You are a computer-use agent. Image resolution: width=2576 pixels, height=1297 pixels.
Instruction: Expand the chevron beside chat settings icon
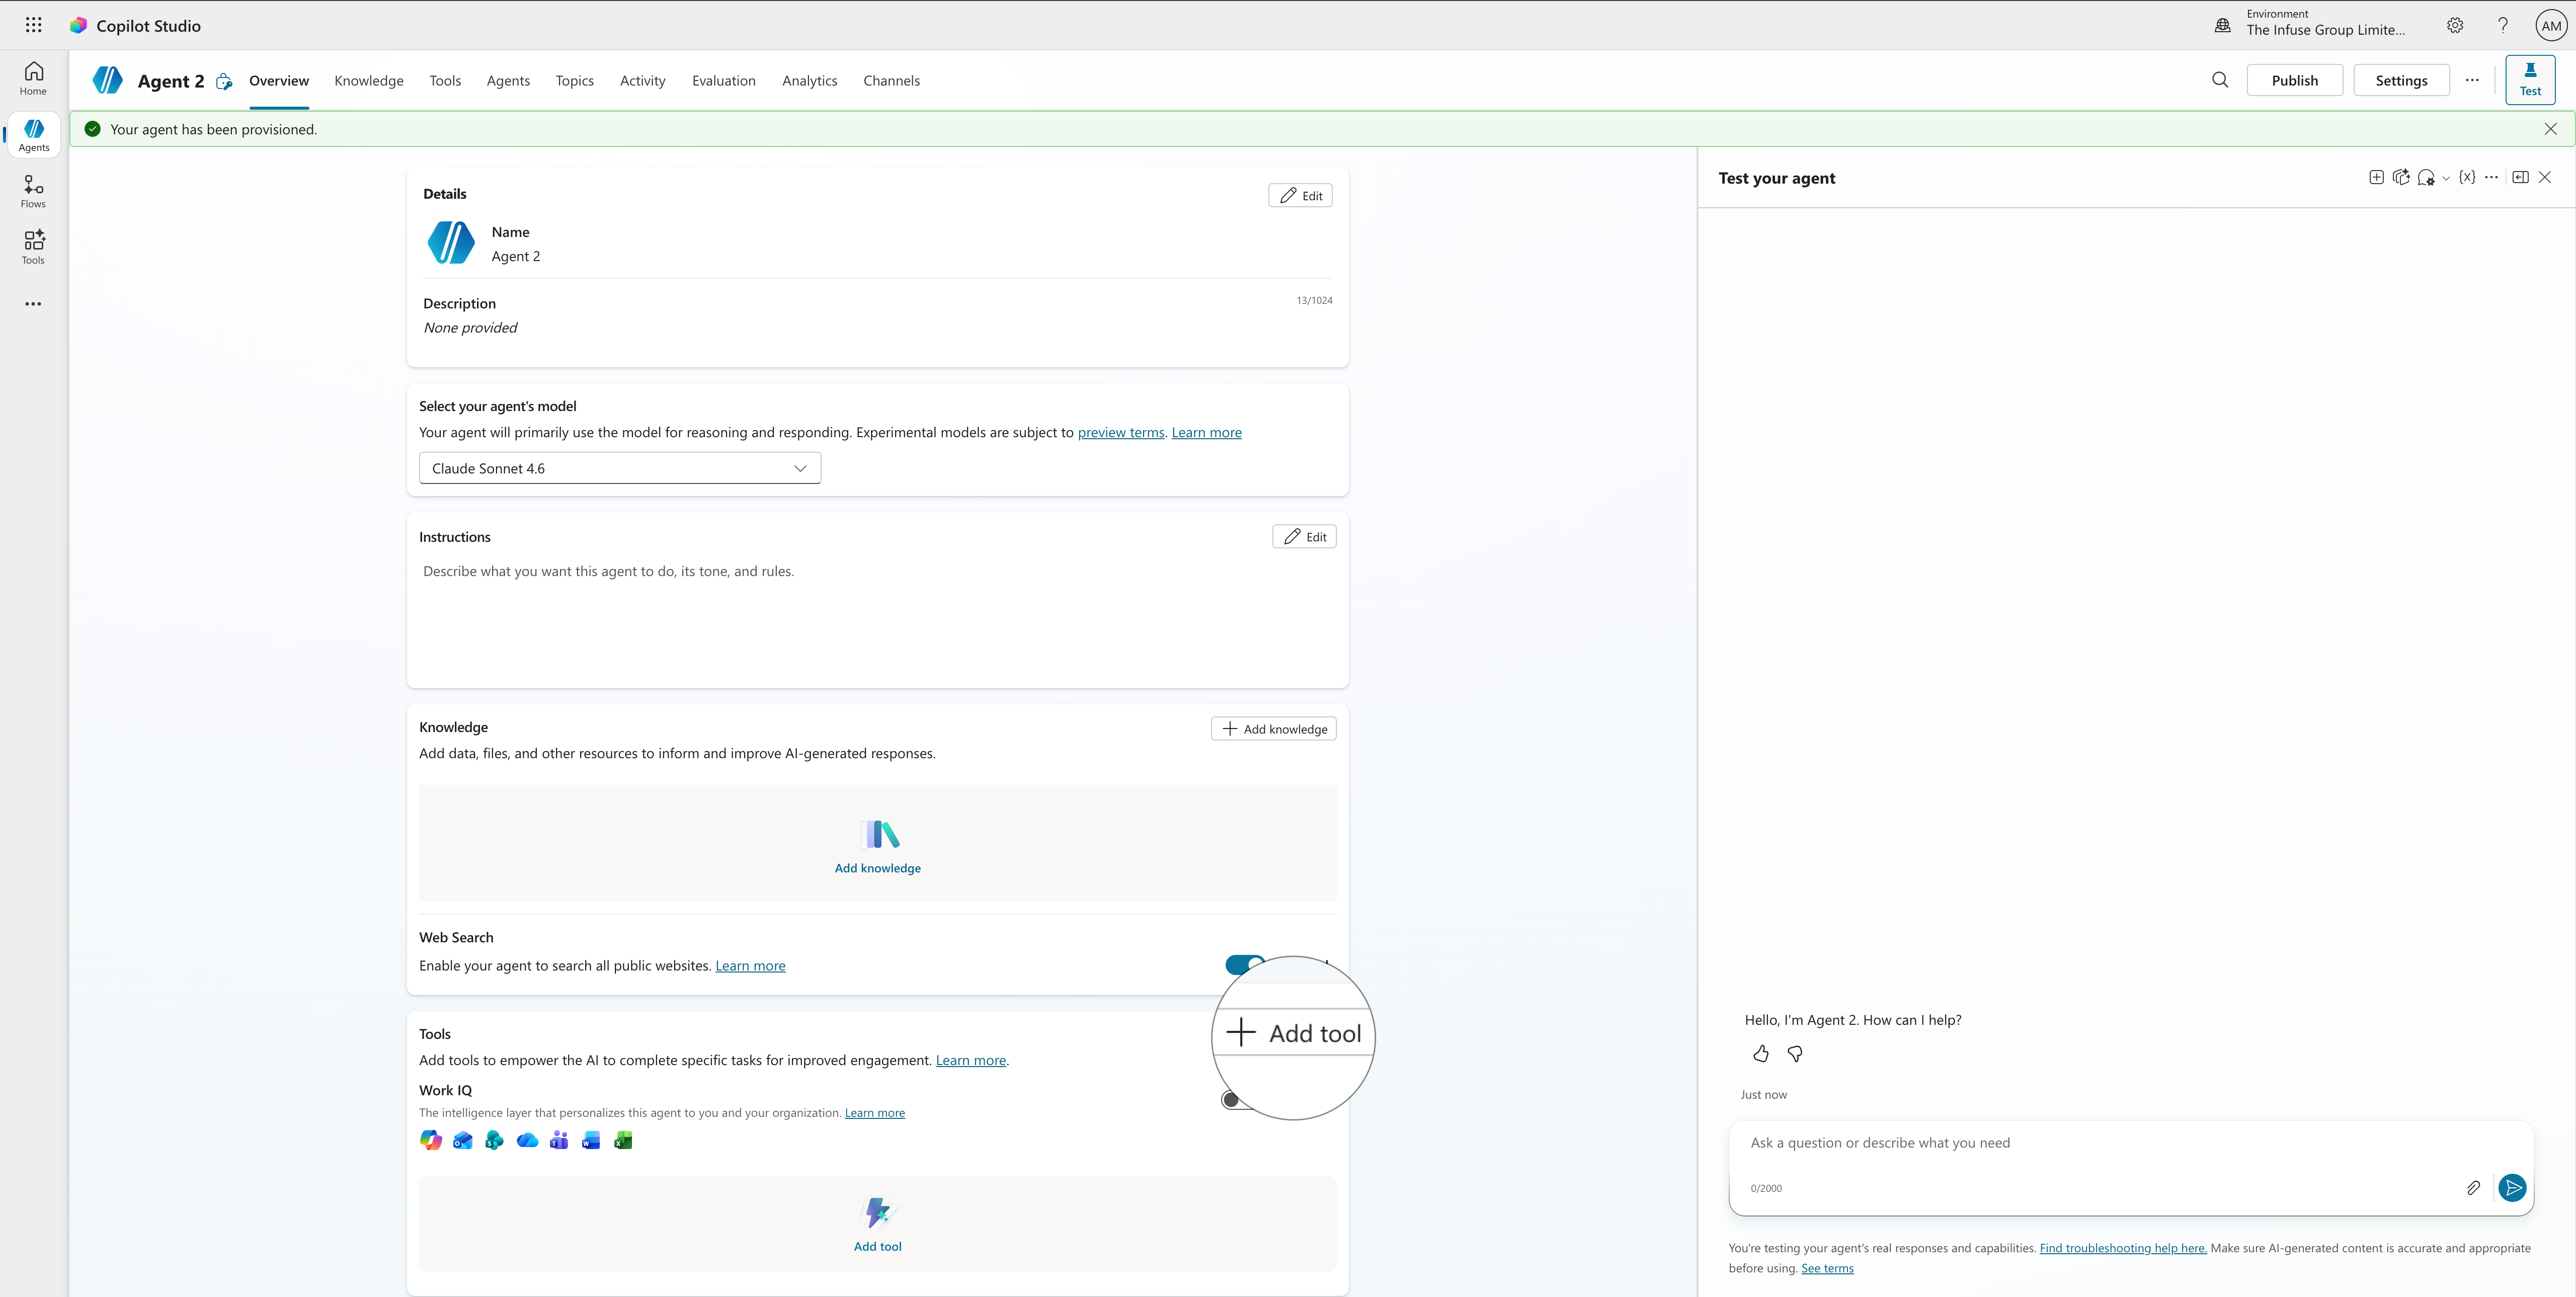(x=2446, y=179)
